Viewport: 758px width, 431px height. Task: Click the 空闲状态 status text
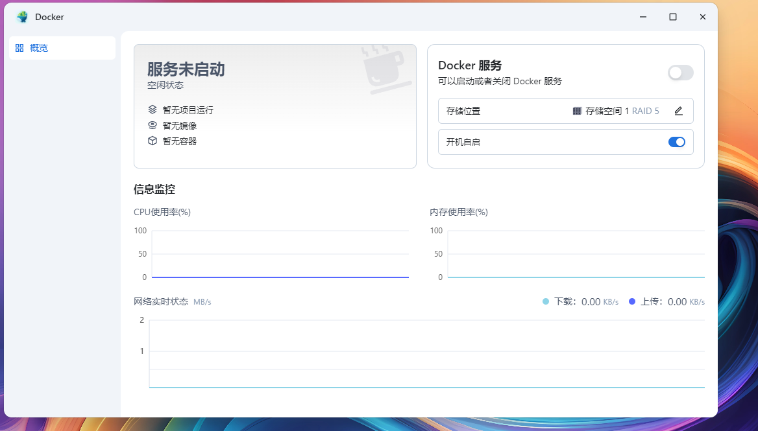click(165, 85)
